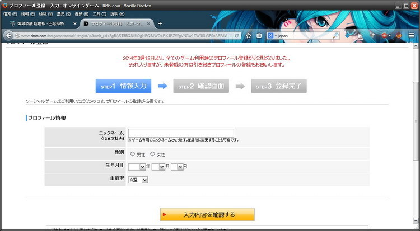Open the 檢視 (View) menu
The height and width of the screenshot is (231, 420).
pos(46,14)
